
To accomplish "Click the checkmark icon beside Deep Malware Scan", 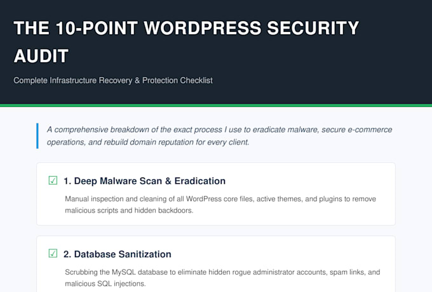I will (53, 181).
